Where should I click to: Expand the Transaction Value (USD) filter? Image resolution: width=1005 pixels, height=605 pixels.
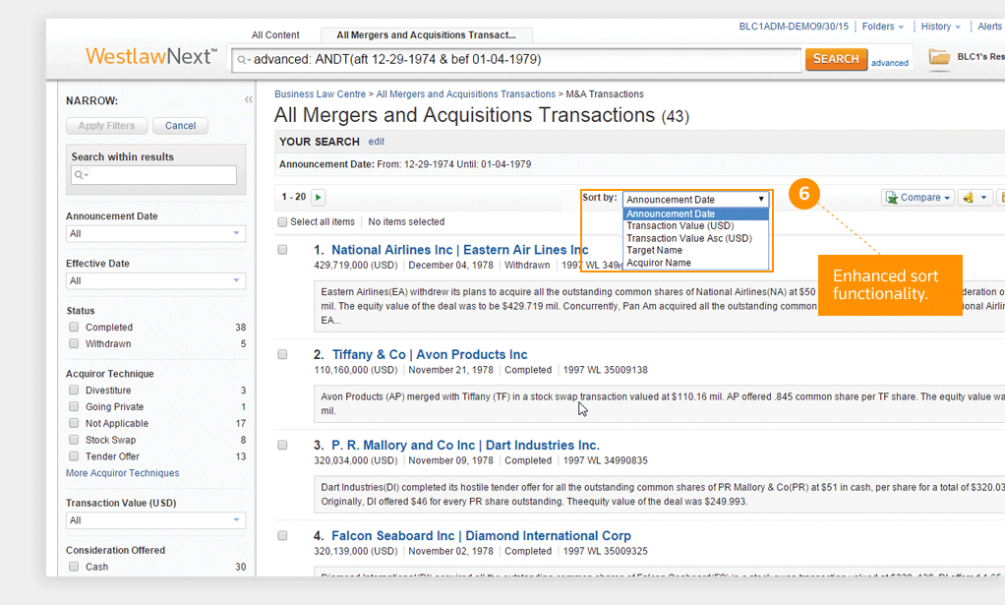coord(155,520)
